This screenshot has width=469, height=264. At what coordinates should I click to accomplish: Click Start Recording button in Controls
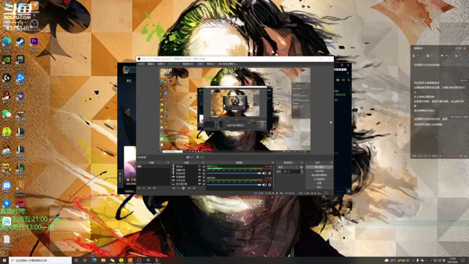coord(319,171)
